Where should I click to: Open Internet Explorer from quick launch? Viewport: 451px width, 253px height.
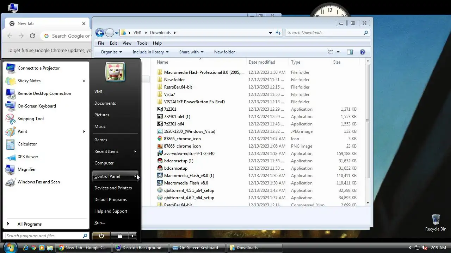click(x=26, y=248)
